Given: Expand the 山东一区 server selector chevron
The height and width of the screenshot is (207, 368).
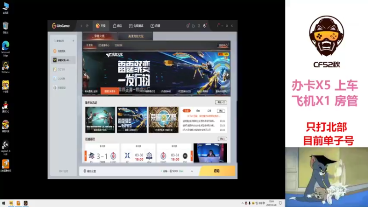Looking at the screenshot, I should (x=192, y=171).
